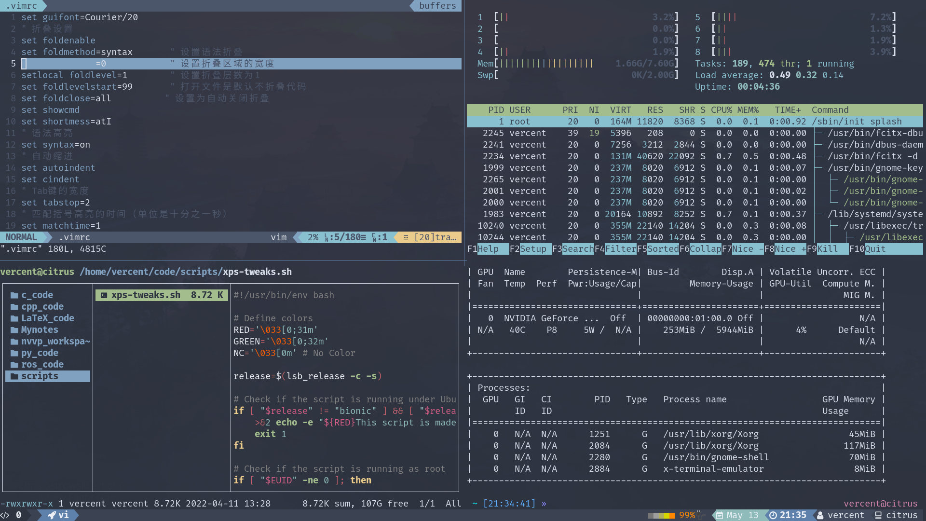The image size is (926, 521).
Task: Select the LaTeX_code folder
Action: click(x=47, y=318)
